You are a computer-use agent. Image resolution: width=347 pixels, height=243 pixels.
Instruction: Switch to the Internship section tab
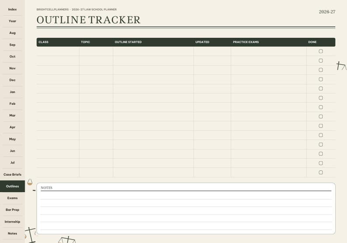[x=12, y=222]
